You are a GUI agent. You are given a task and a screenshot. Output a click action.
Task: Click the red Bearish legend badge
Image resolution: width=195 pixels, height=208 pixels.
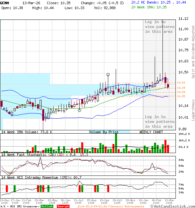[x=63, y=206]
